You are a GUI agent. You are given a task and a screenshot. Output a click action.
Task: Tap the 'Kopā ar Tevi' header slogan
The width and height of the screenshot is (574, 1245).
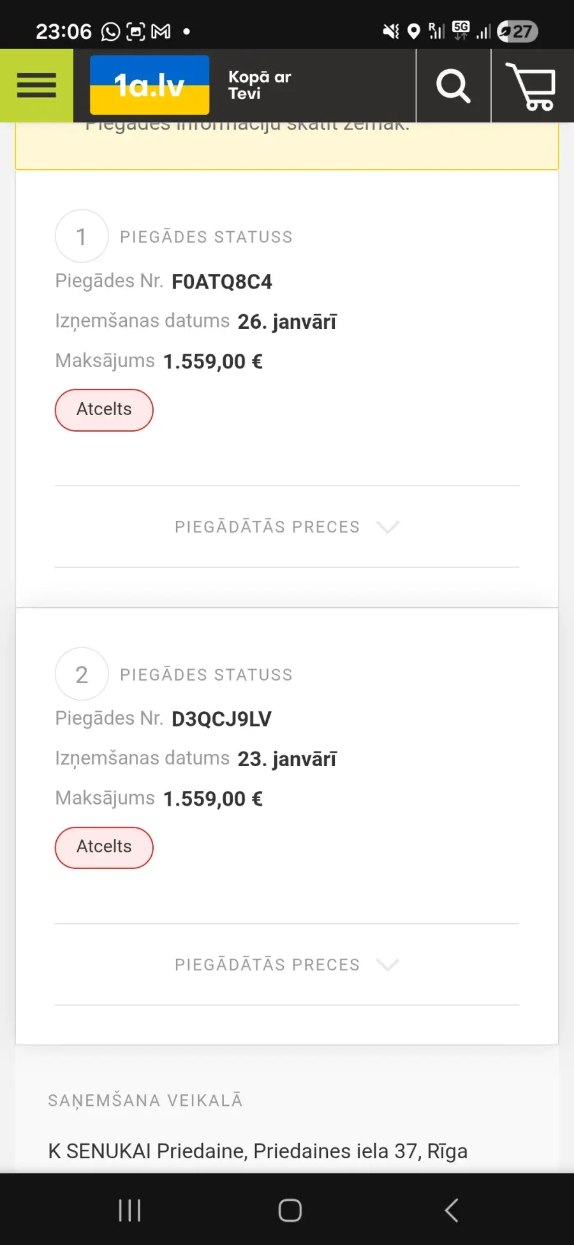260,86
